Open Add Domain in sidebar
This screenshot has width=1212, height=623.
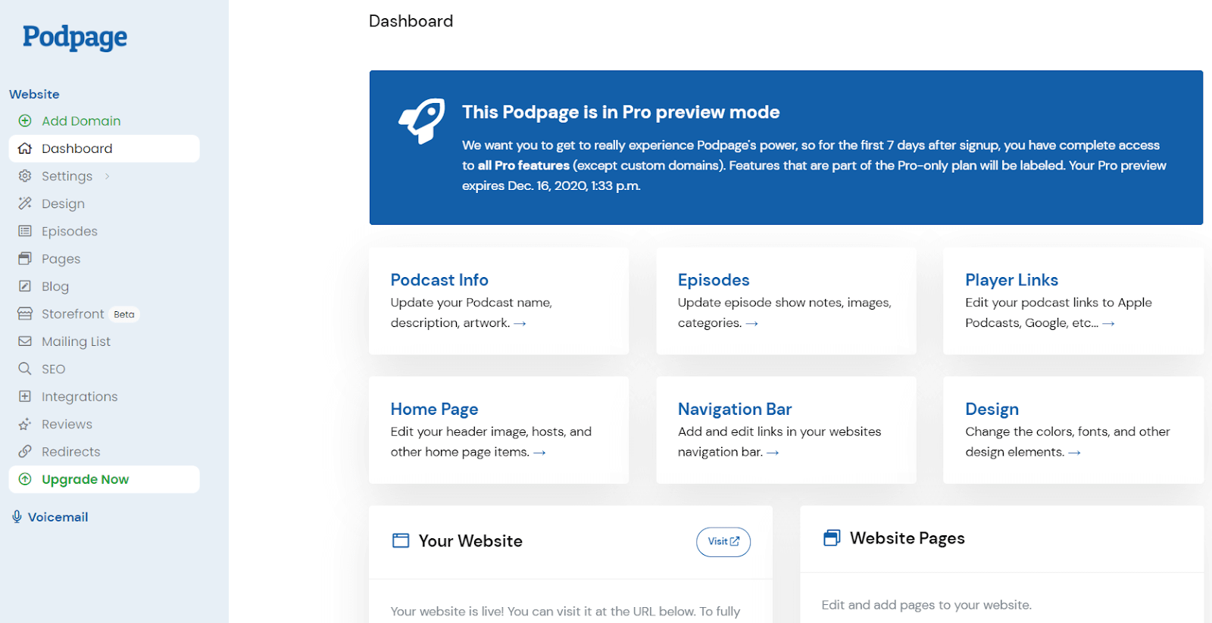(x=81, y=121)
